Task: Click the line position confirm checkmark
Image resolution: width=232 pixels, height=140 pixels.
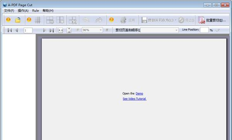Action: (x=217, y=30)
